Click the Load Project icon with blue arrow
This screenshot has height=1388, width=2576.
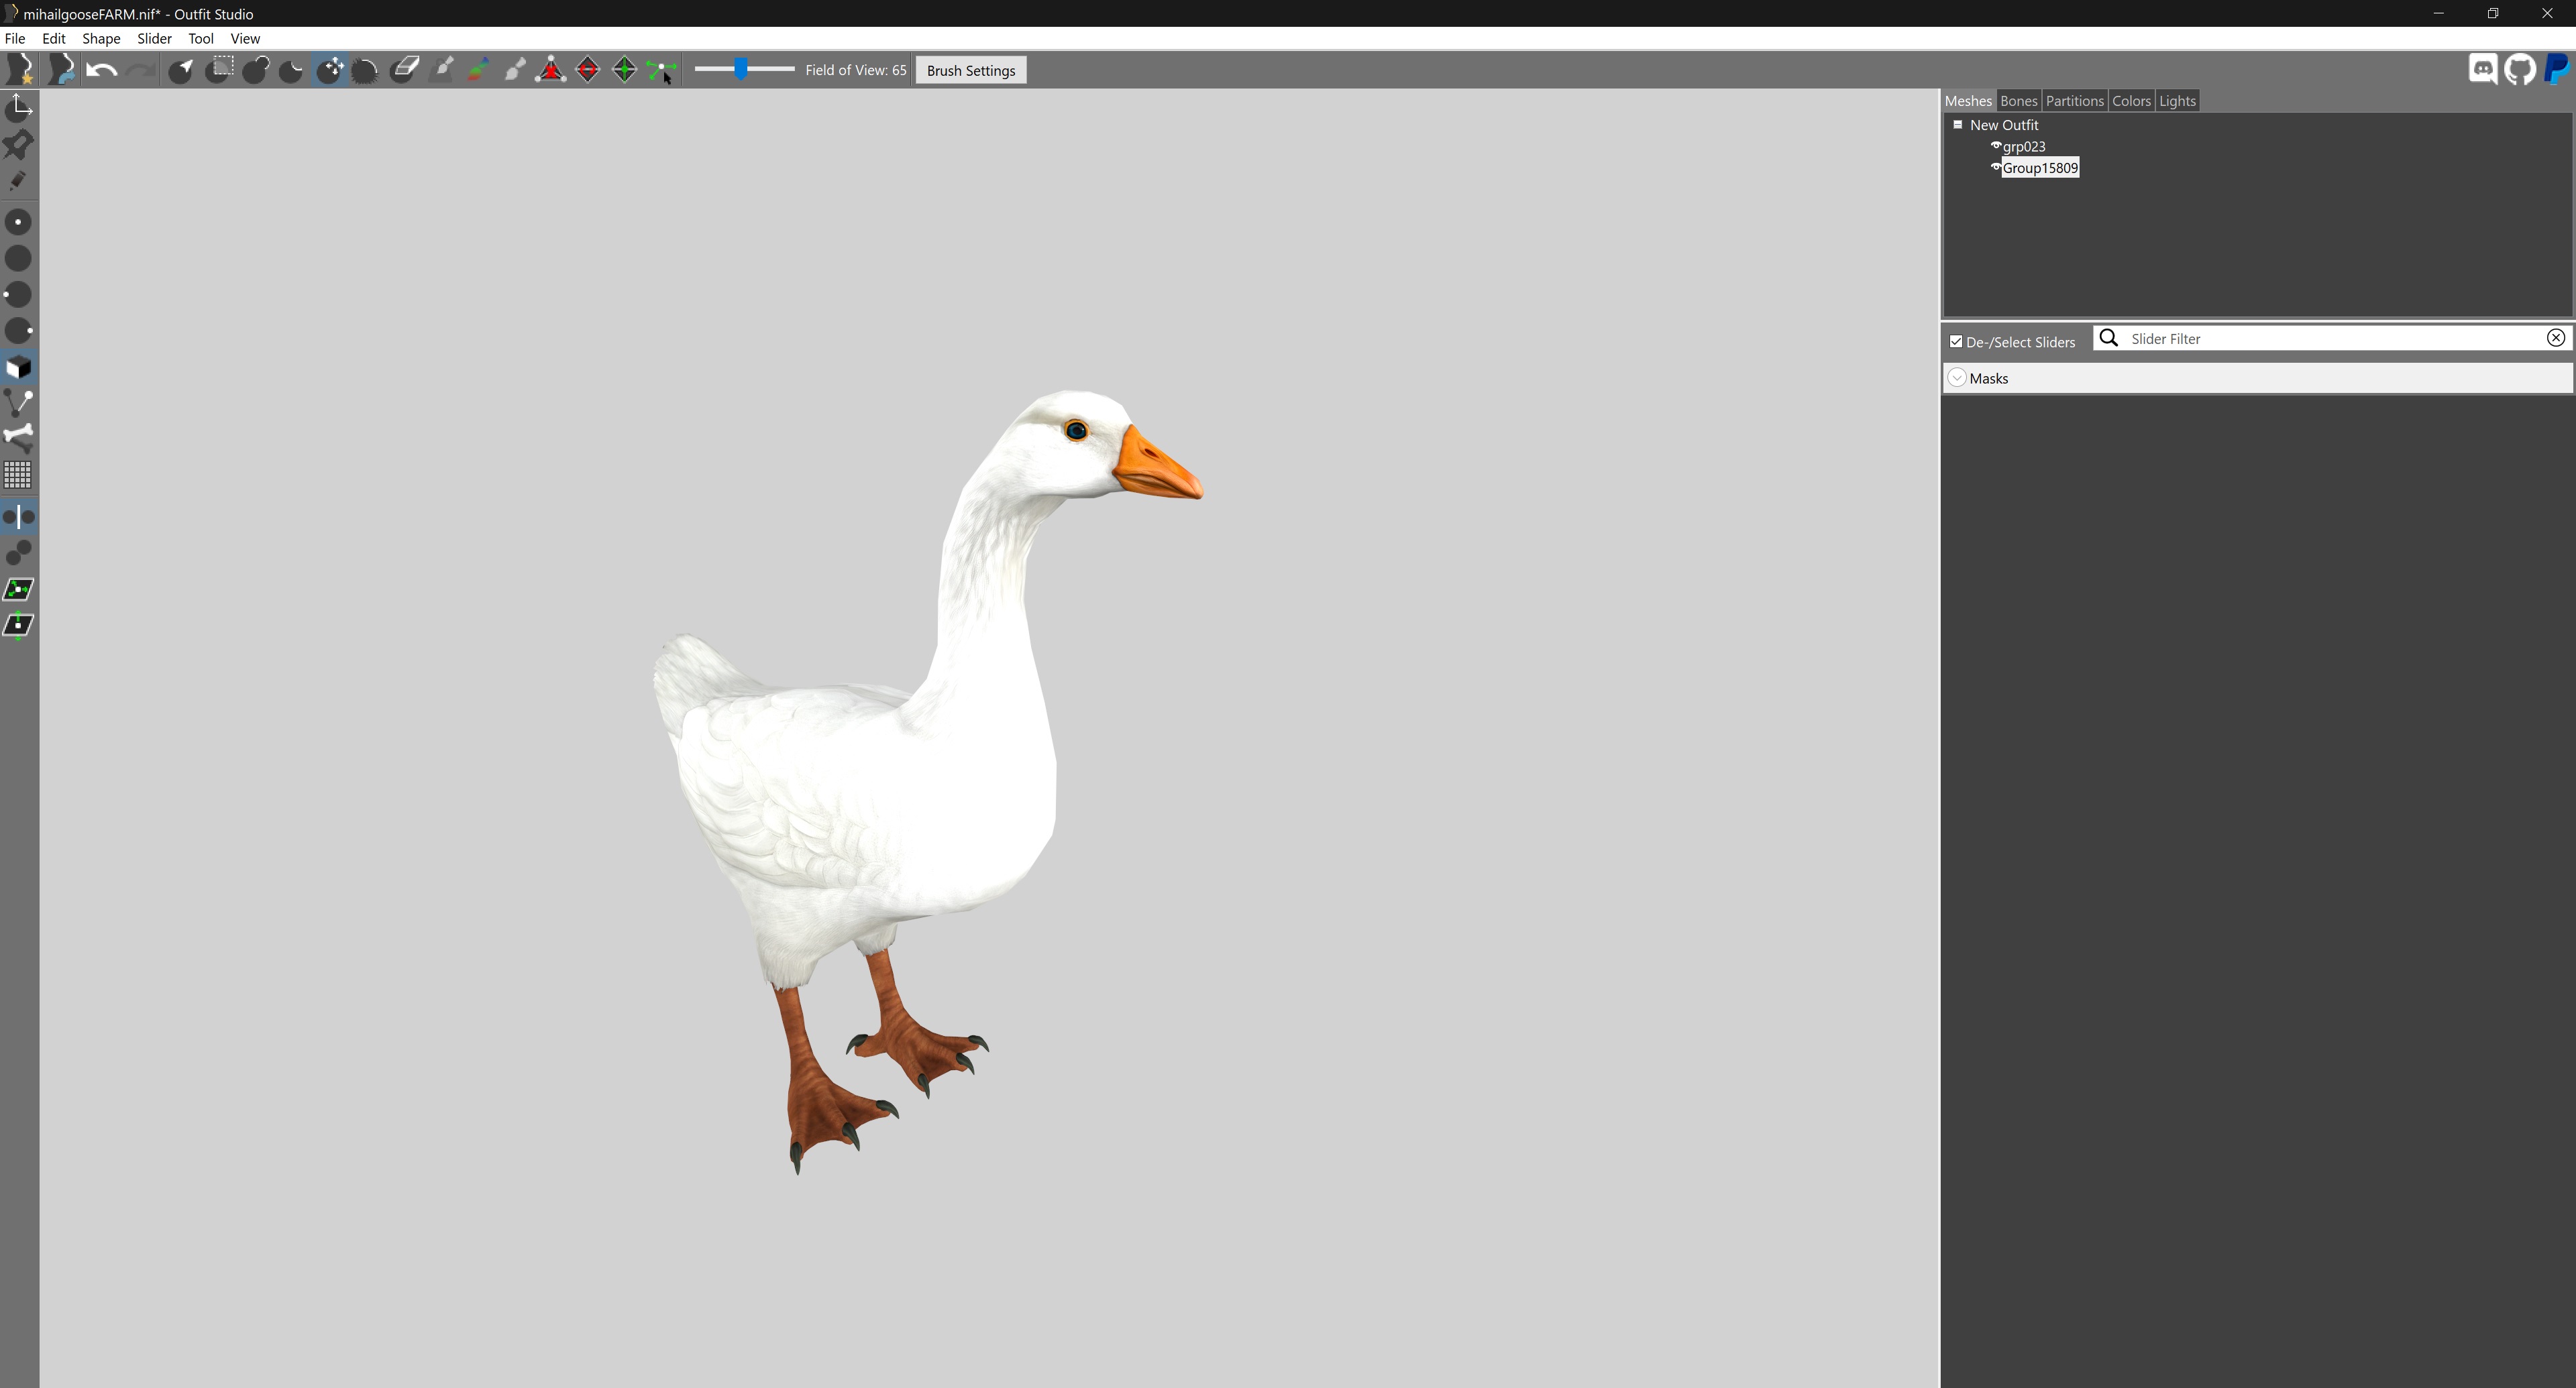61,70
